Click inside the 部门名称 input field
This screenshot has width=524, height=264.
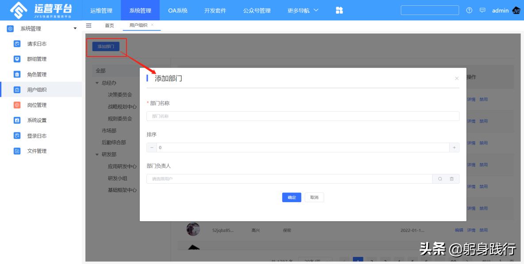(x=302, y=116)
